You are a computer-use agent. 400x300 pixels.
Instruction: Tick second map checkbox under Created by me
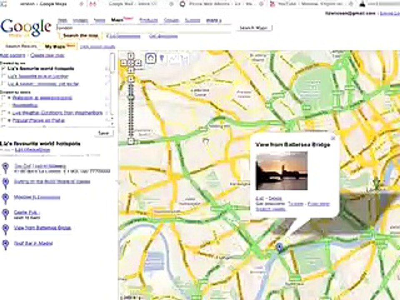coord(4,76)
